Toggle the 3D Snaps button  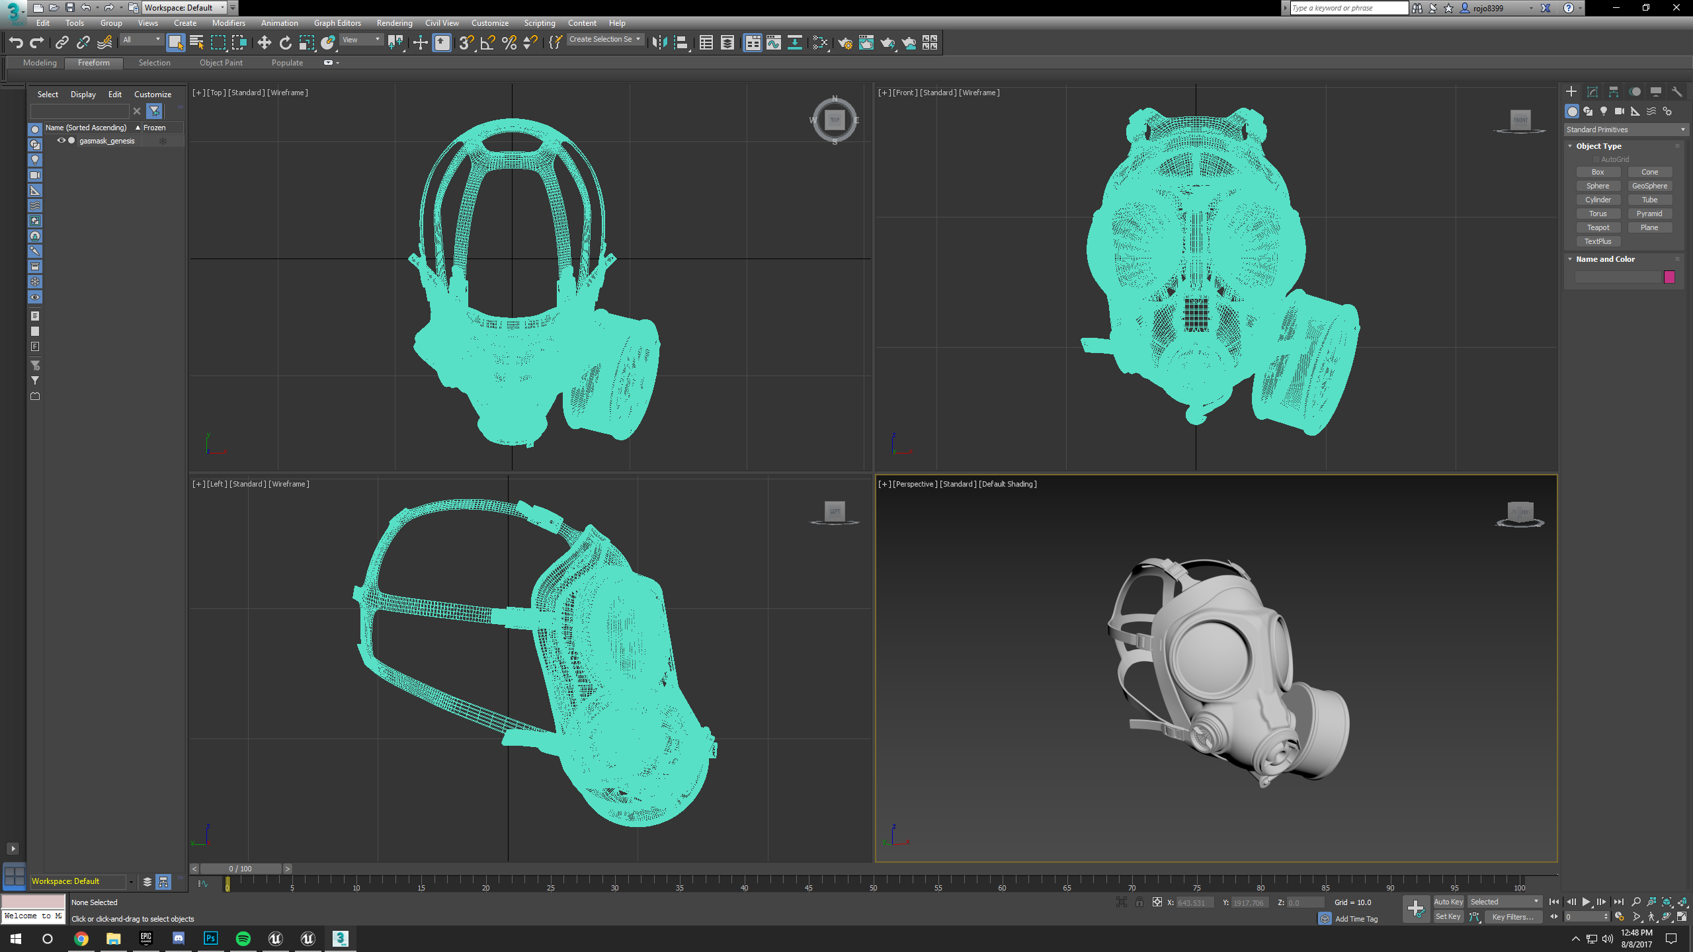point(466,43)
